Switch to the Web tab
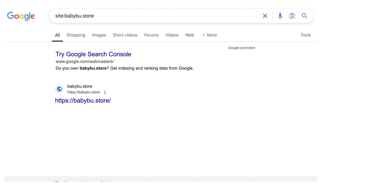The height and width of the screenshot is (189, 372). (x=190, y=35)
